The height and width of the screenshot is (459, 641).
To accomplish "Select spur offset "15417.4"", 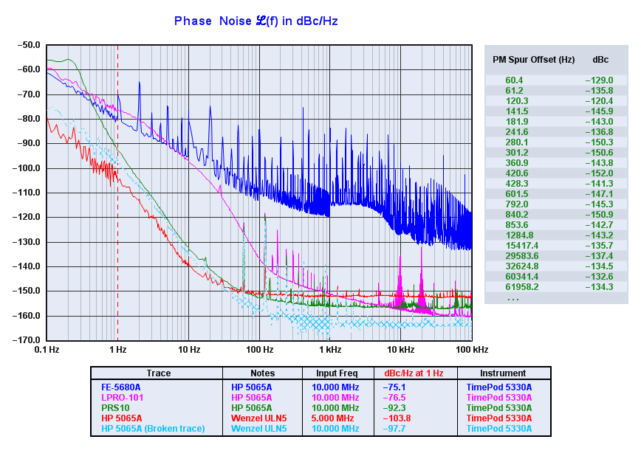I will [521, 246].
